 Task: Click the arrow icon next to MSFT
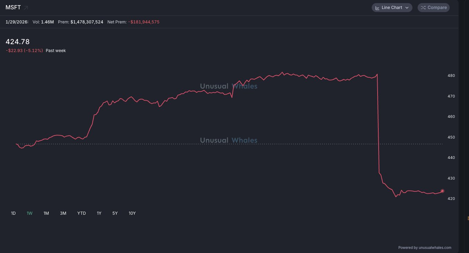pyautogui.click(x=26, y=8)
